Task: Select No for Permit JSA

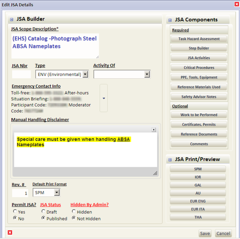Action: (15, 218)
